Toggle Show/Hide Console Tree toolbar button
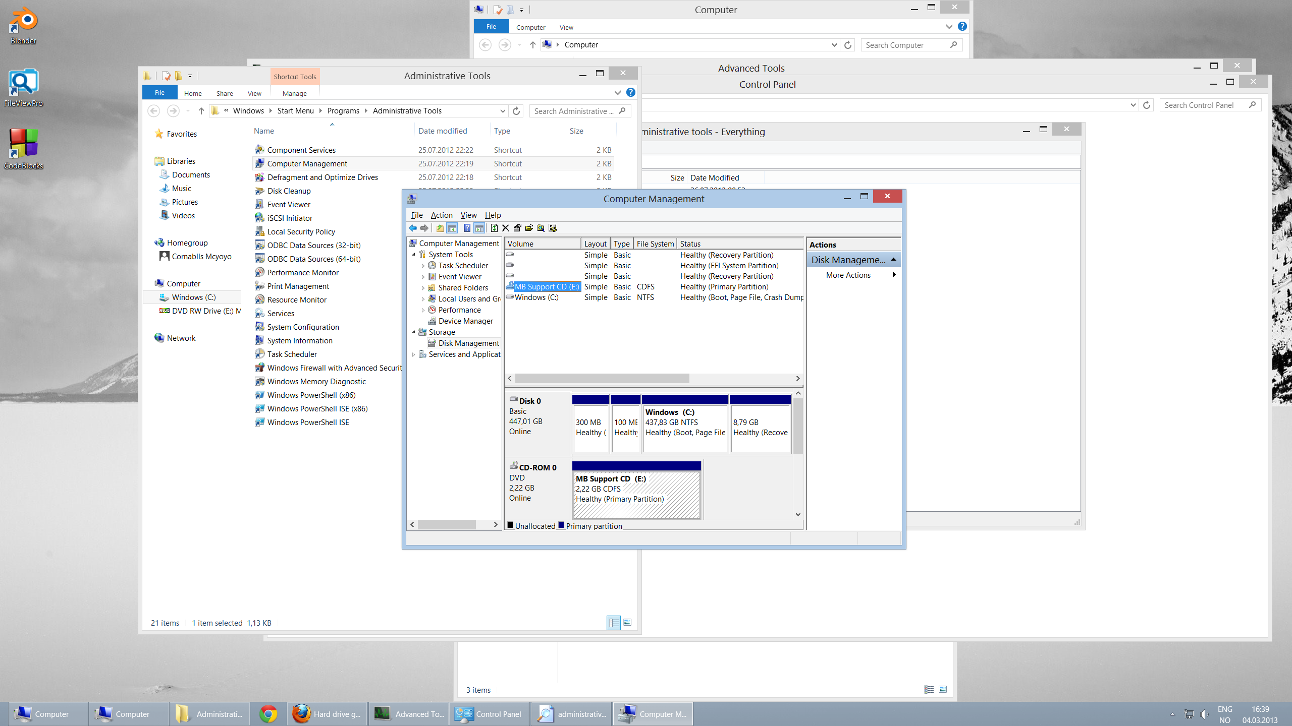This screenshot has height=726, width=1292. coord(452,228)
